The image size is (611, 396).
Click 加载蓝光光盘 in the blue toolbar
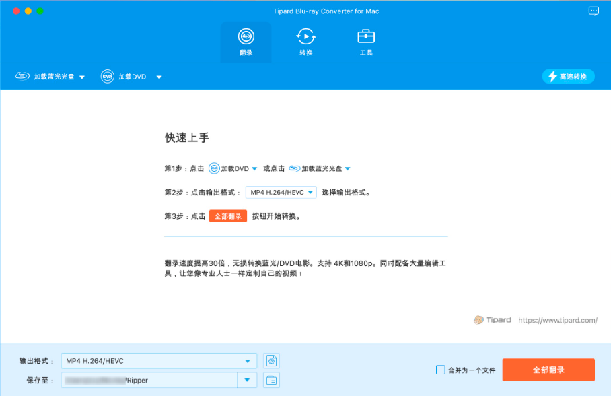pyautogui.click(x=45, y=77)
